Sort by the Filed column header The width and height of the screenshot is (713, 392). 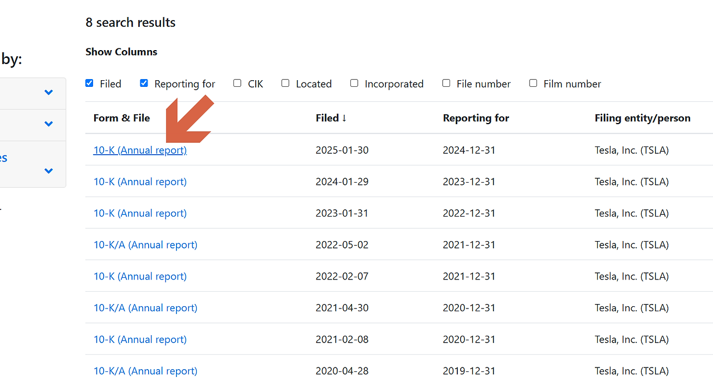[x=331, y=118]
